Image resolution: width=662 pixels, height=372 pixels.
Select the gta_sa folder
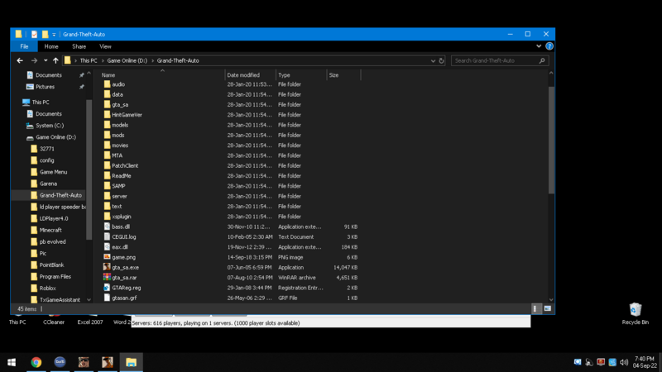[120, 105]
